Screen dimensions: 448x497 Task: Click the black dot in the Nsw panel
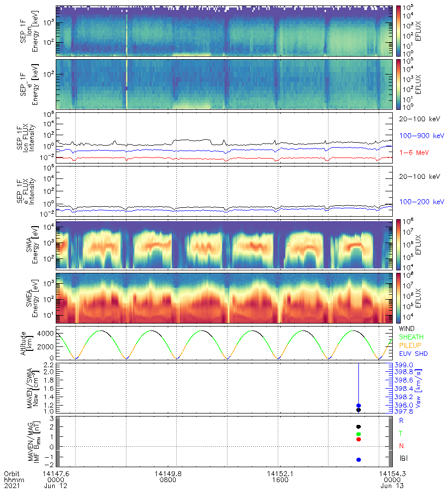[358, 410]
